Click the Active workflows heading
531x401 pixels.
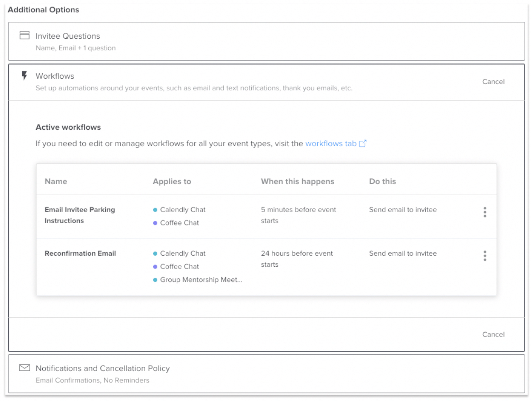click(68, 127)
